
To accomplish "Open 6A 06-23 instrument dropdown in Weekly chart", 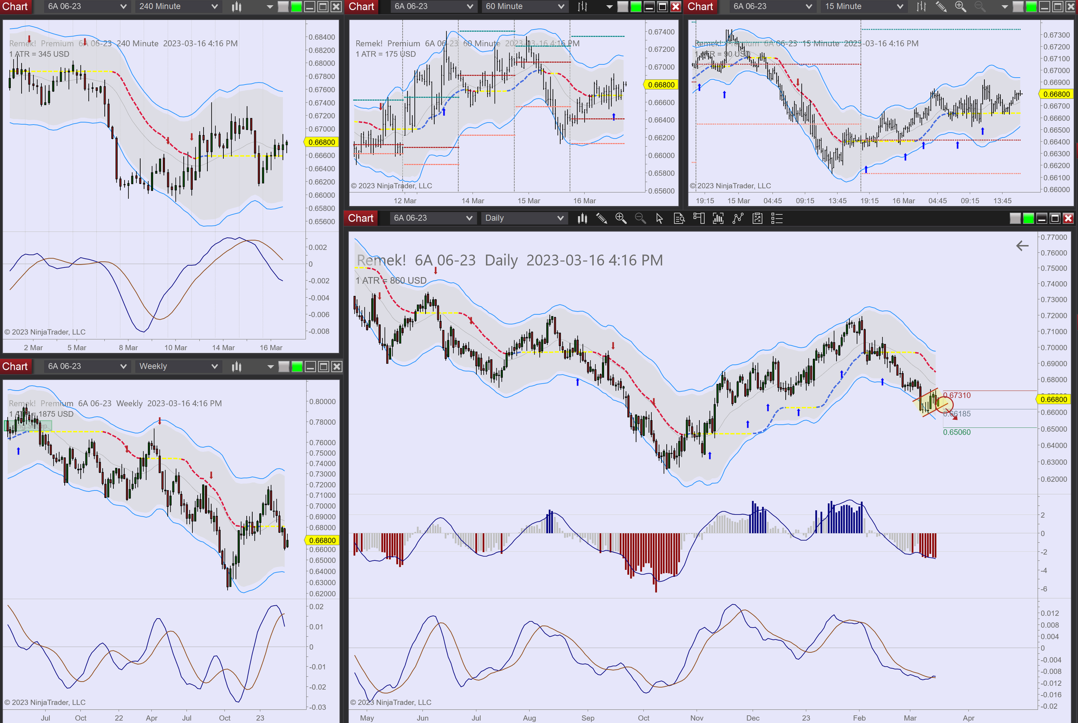I will coord(86,367).
